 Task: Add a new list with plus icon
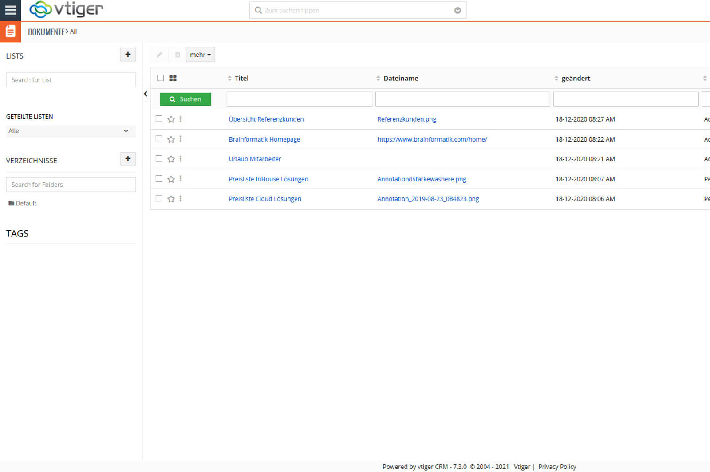(128, 55)
